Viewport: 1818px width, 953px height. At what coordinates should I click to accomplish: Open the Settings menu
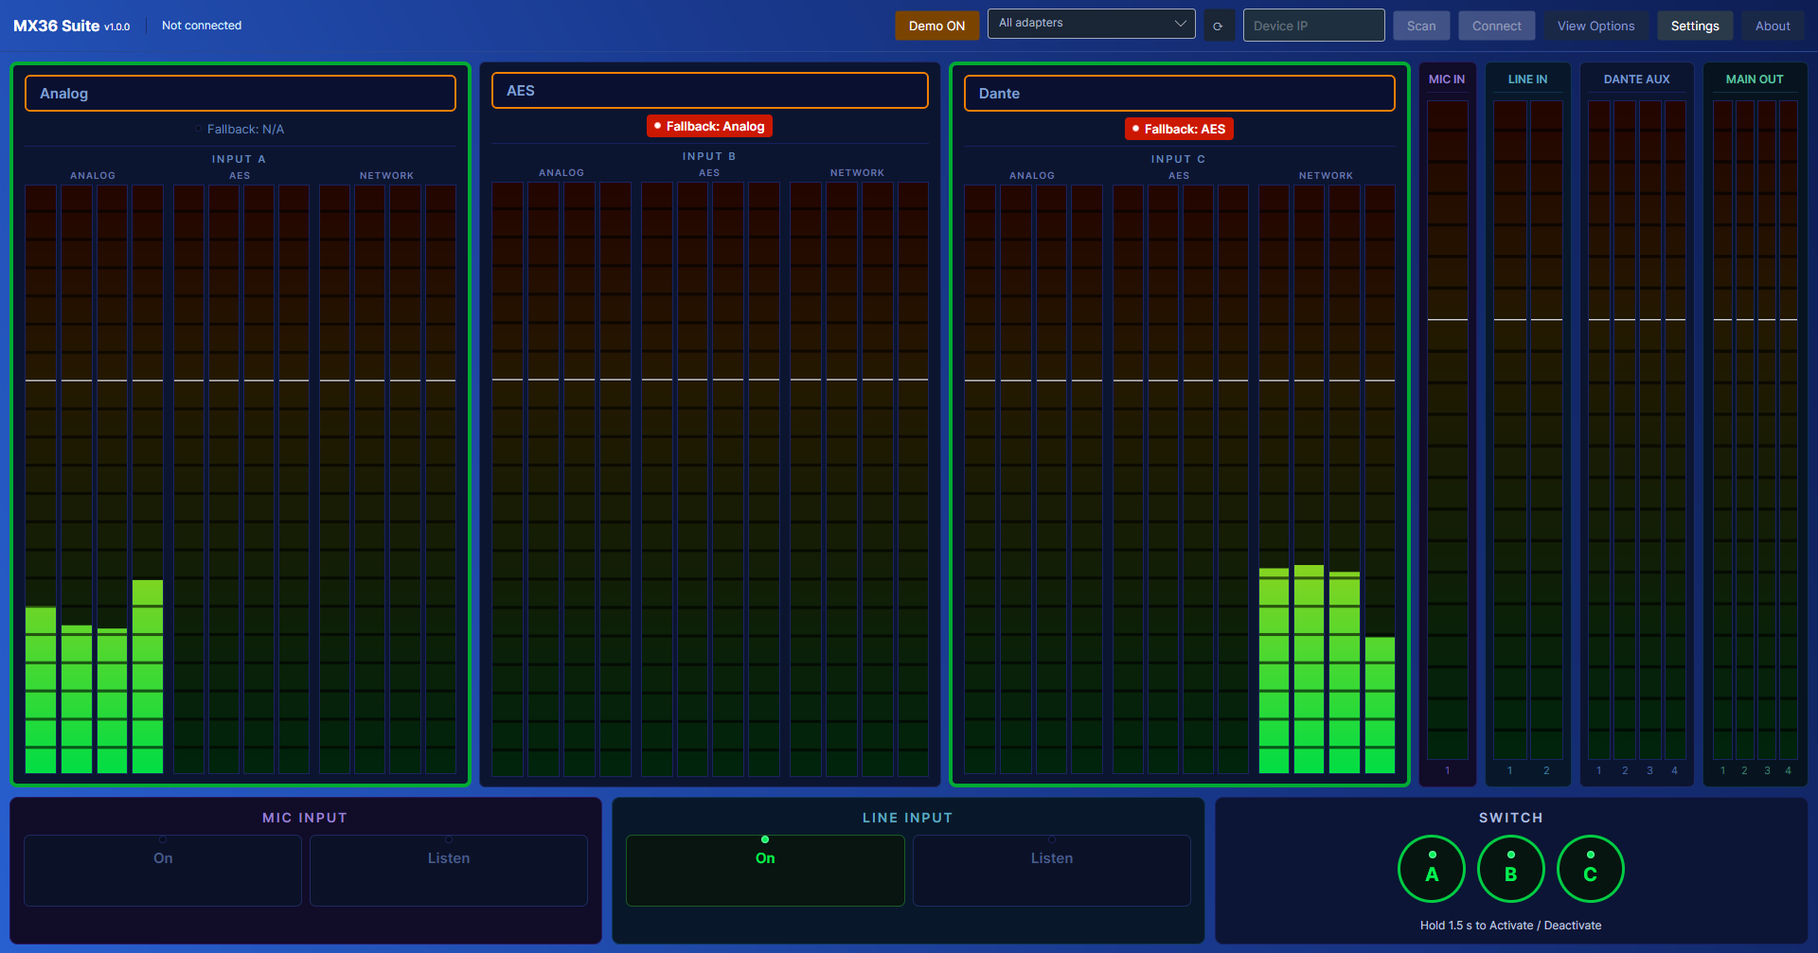tap(1694, 26)
